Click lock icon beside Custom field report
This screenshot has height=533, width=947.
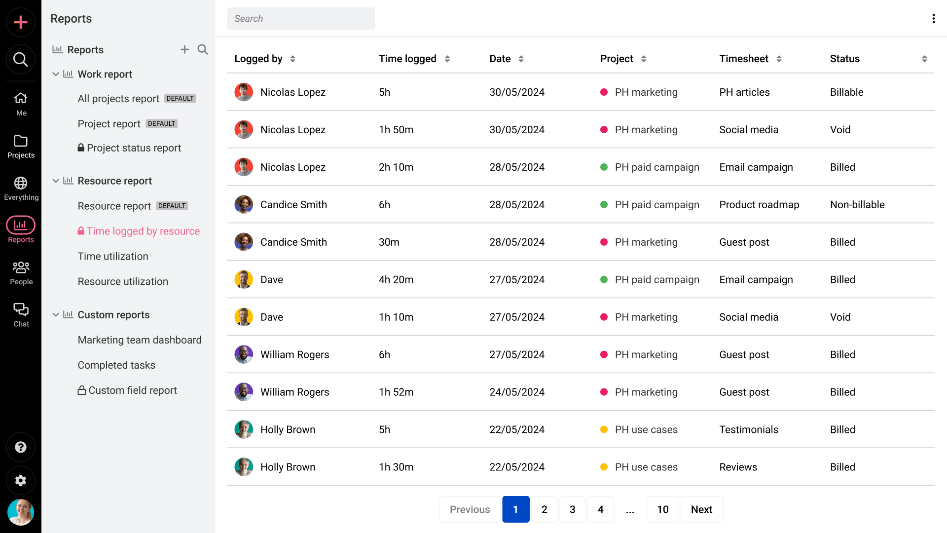(82, 390)
